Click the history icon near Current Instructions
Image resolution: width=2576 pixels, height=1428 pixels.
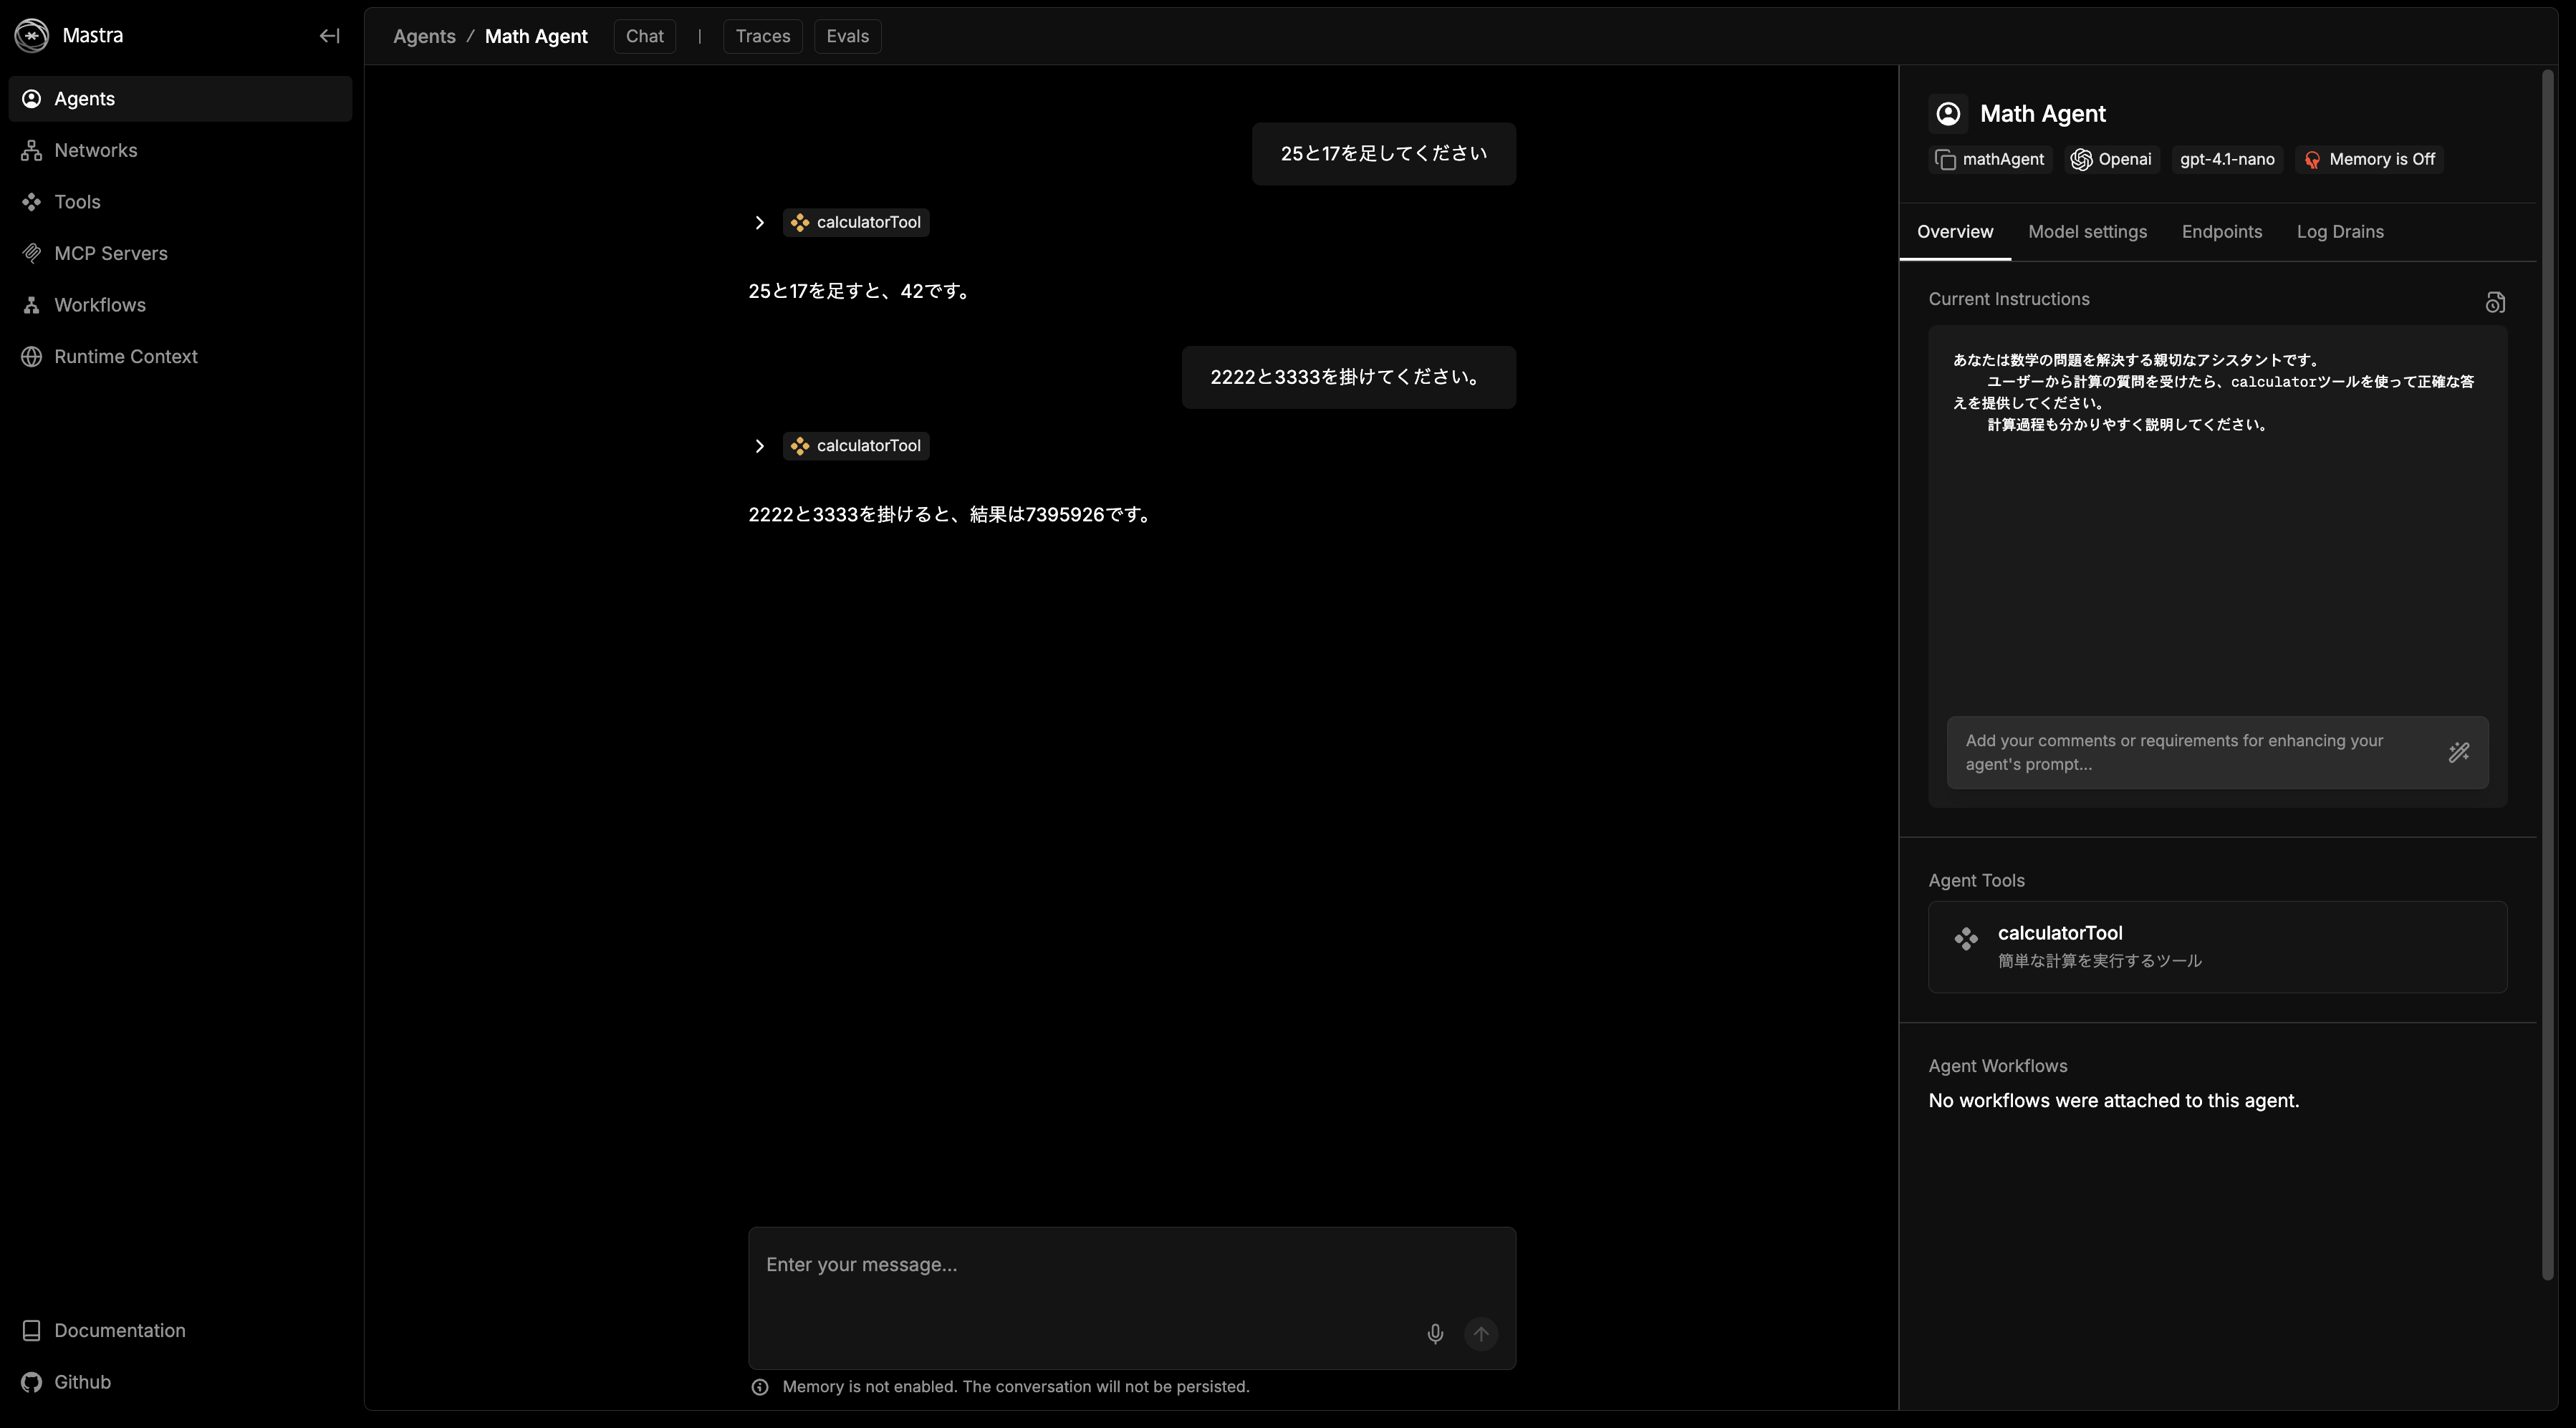[x=2494, y=301]
